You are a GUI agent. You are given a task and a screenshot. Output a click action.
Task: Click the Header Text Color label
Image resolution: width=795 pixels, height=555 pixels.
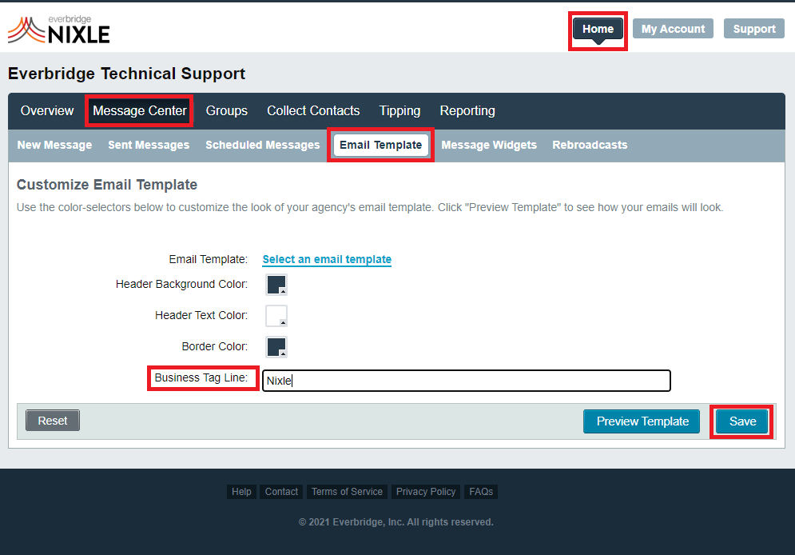201,315
